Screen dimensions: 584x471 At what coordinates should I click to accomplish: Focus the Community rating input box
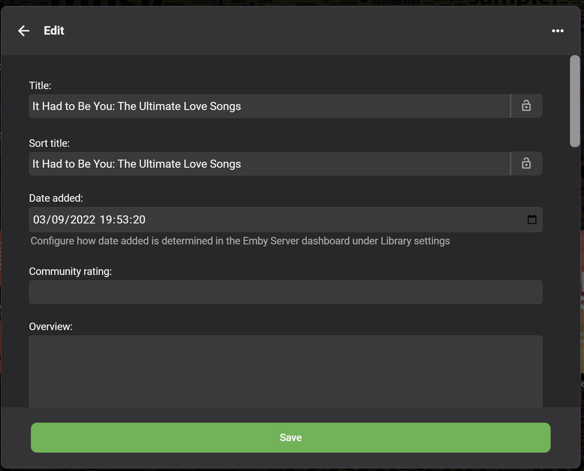286,292
